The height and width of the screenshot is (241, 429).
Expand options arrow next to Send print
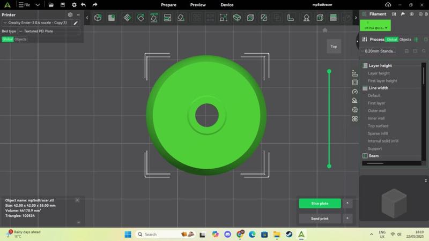(x=347, y=219)
